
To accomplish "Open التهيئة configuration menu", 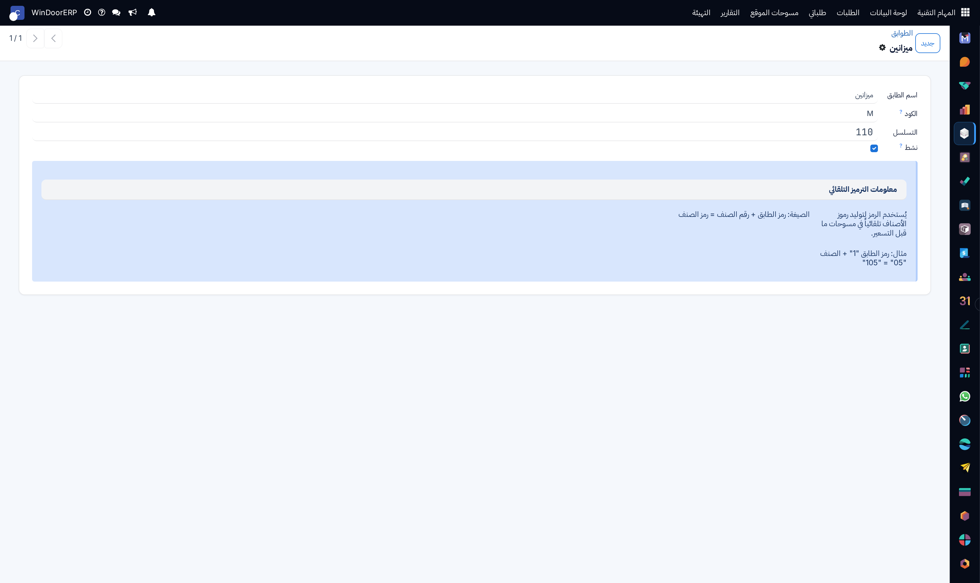I will [x=701, y=13].
